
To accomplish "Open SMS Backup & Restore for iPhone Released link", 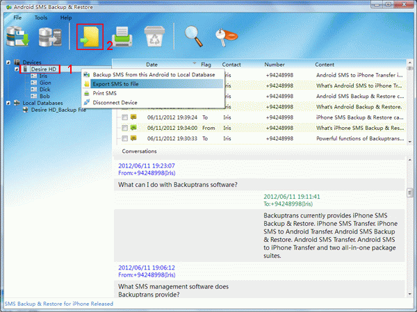I will coord(59,304).
